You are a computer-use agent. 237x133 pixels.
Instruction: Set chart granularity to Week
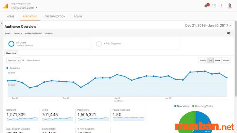pyautogui.click(x=217, y=60)
